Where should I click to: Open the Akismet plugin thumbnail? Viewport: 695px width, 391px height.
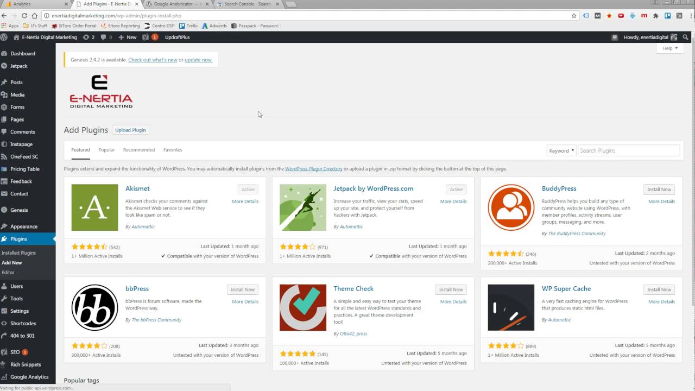click(94, 207)
